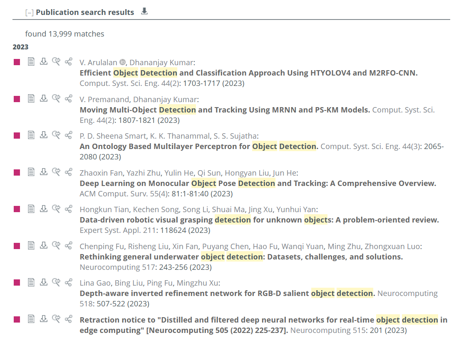Ask others about underwater object detection paper

[56, 245]
